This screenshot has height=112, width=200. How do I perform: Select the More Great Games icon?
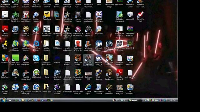(26, 45)
